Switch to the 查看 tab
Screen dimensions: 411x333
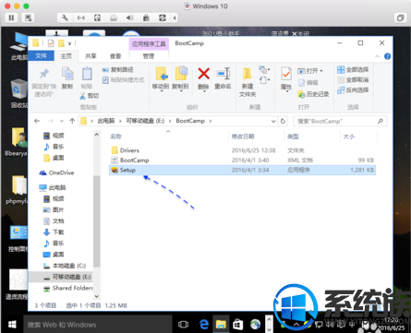click(x=115, y=56)
